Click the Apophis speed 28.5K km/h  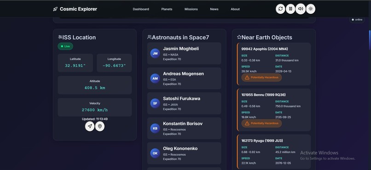pyautogui.click(x=249, y=71)
